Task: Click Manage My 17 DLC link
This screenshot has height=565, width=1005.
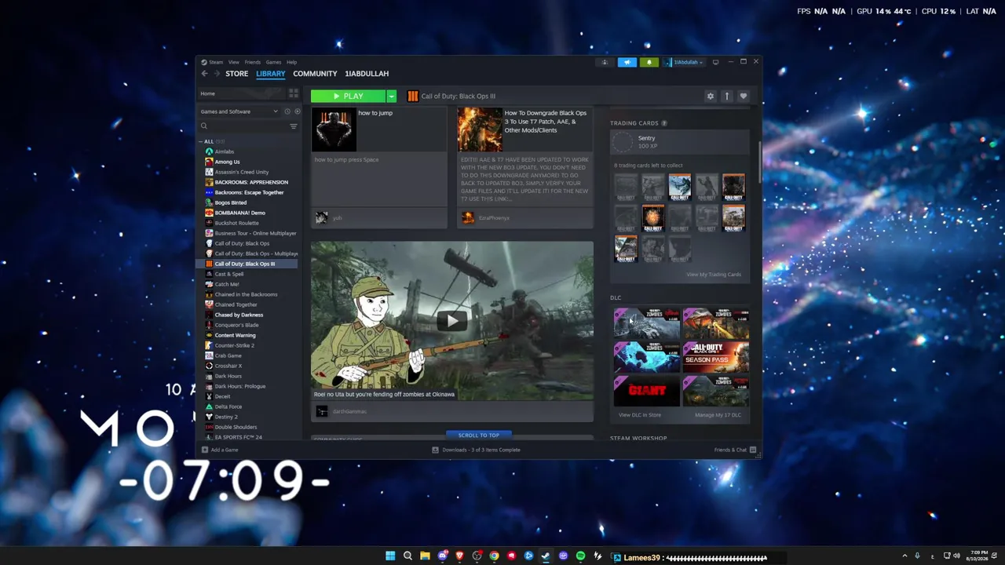Action: click(718, 415)
